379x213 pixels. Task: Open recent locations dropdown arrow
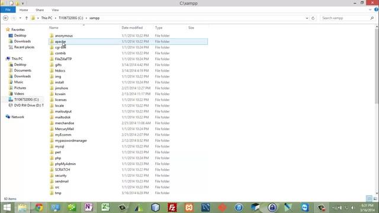click(x=20, y=18)
